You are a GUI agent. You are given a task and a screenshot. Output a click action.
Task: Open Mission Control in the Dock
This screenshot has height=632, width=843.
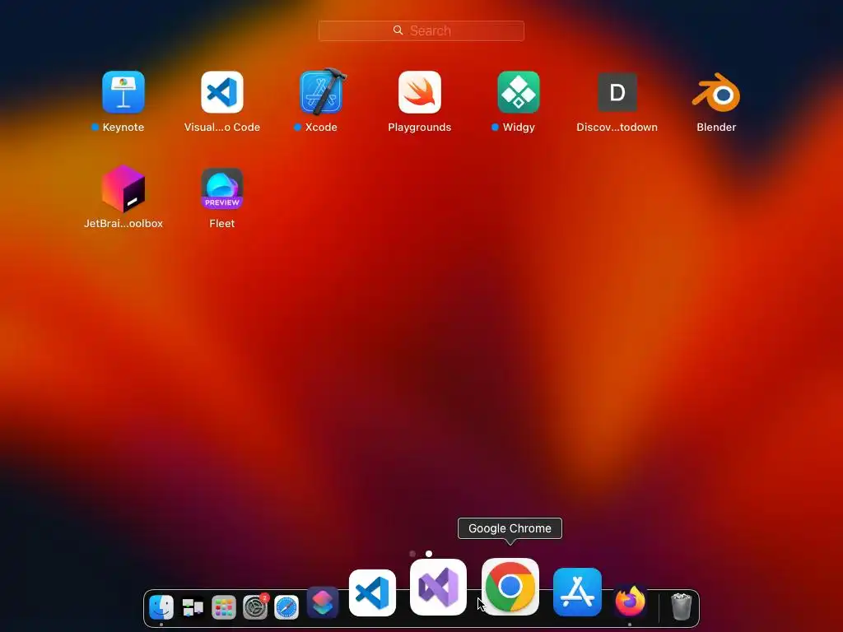click(193, 607)
